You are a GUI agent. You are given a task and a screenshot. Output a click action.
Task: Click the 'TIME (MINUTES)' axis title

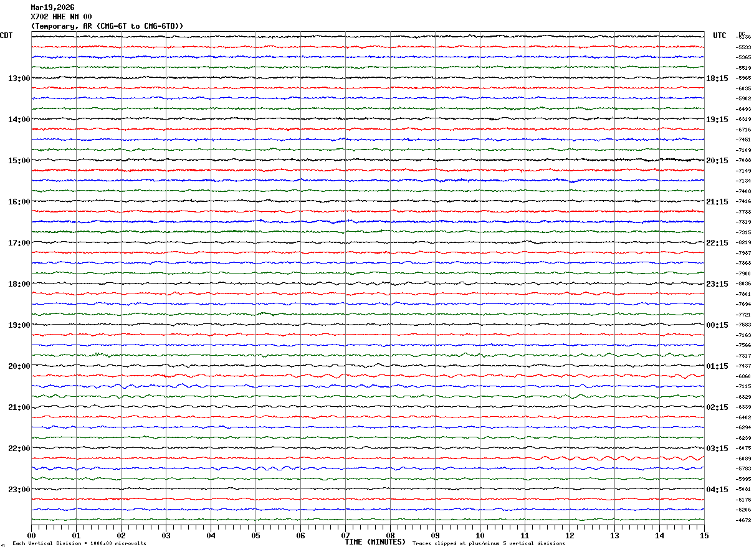pyautogui.click(x=375, y=542)
